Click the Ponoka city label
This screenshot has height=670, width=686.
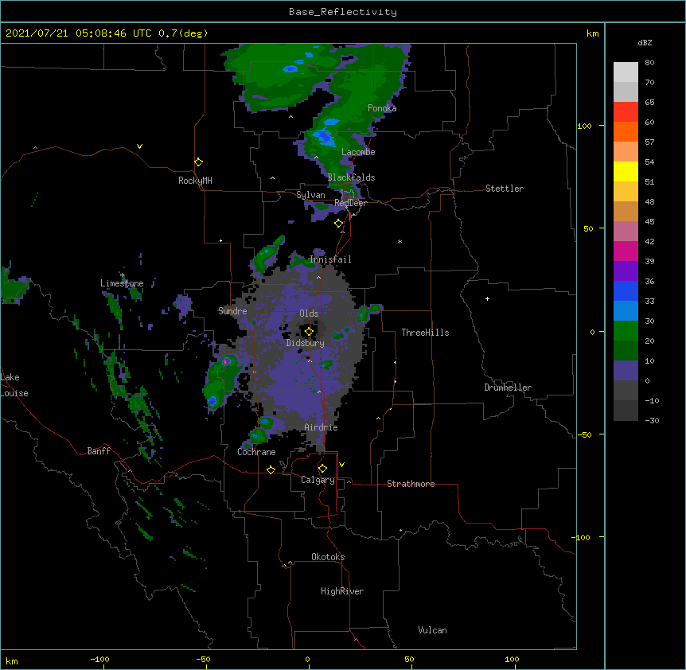point(382,108)
